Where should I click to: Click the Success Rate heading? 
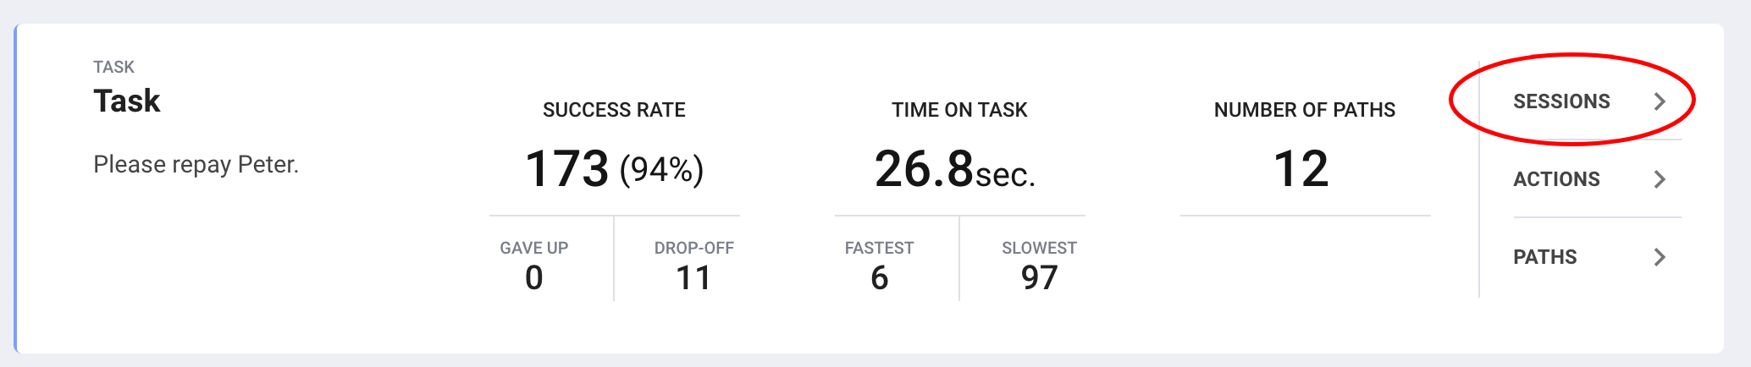614,110
